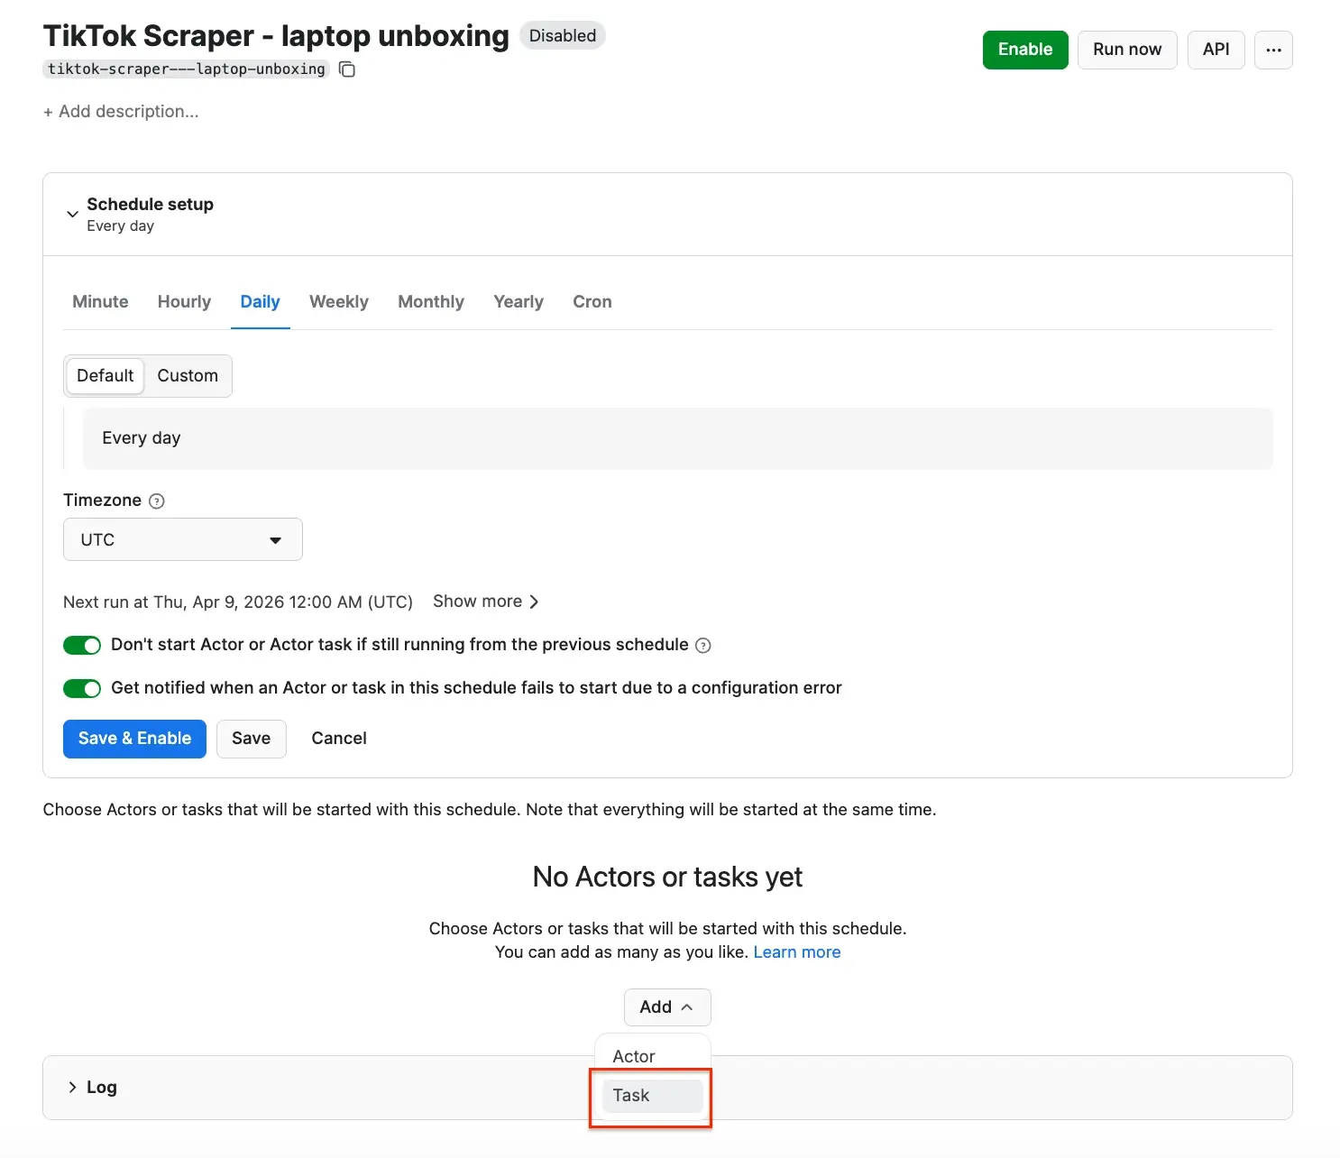
Task: Click the Next run at Thu, Apr 9 text
Action: (238, 602)
